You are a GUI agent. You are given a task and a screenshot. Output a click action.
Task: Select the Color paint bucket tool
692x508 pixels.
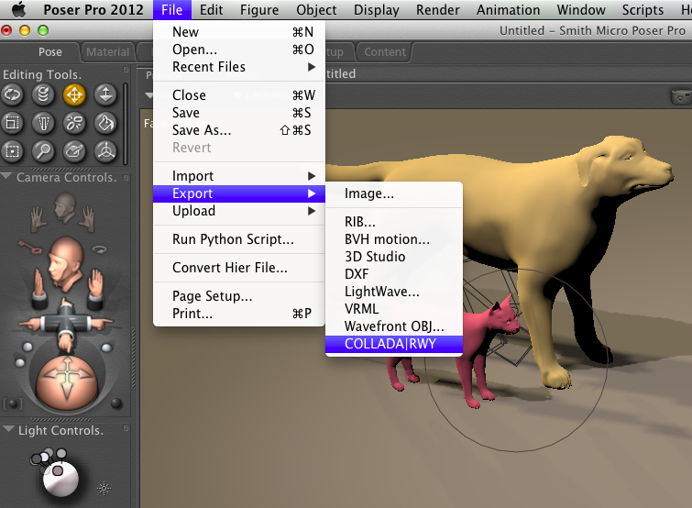[x=105, y=123]
